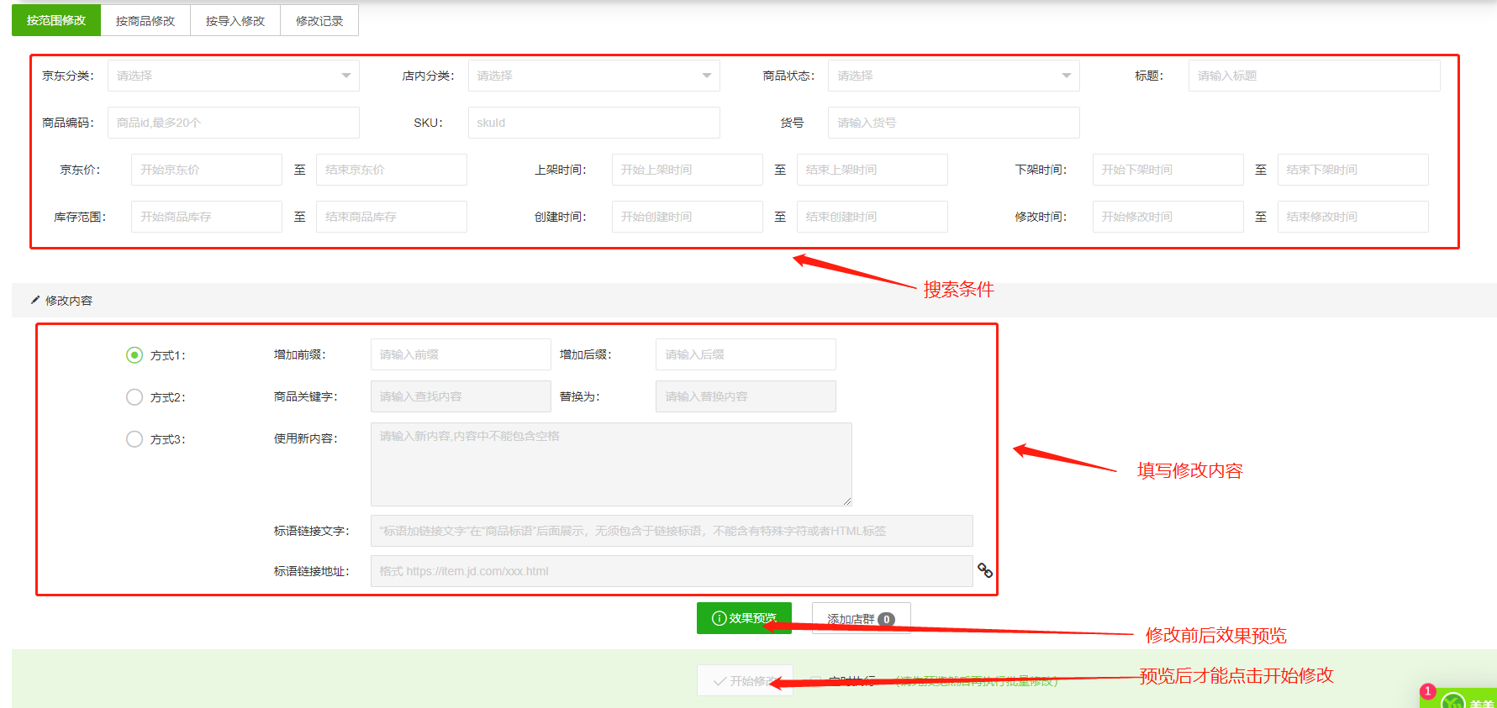Focus the 增加前缀 input field
This screenshot has width=1497, height=708.
point(461,354)
